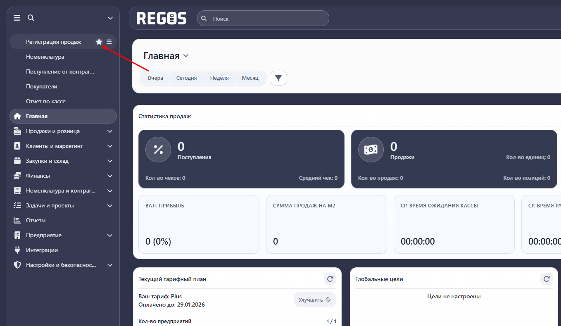Expand the Продажи и розница section

point(109,131)
